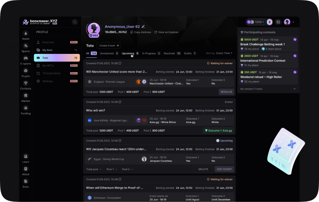The width and height of the screenshot is (319, 202).
Task: Click RESOLVE on Manchester United event
Action: 226,92
